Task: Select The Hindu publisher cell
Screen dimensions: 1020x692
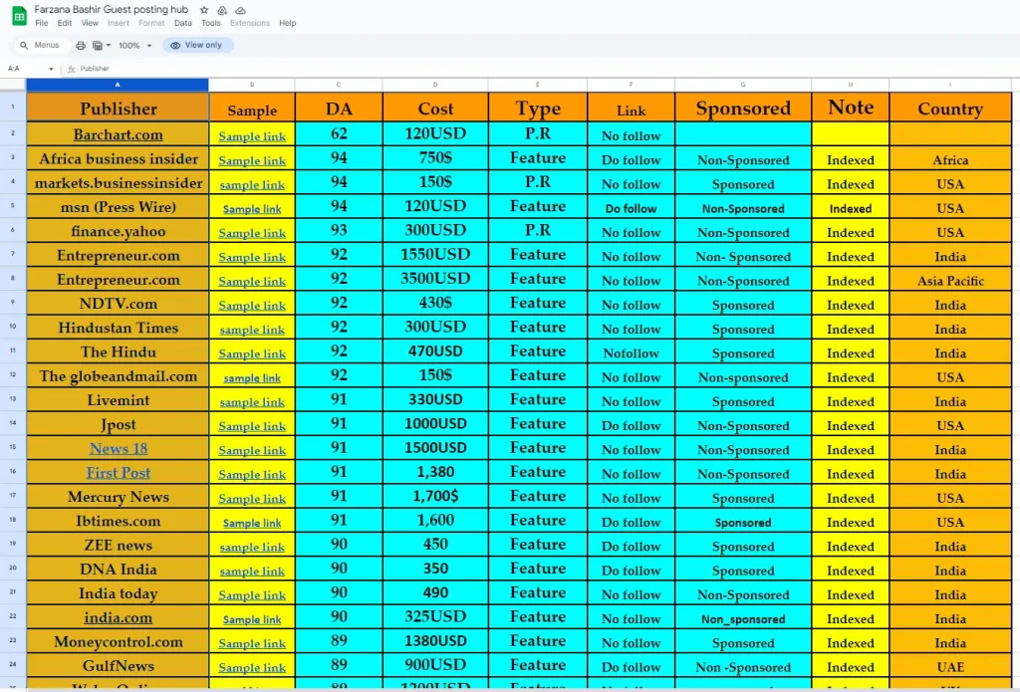Action: [x=118, y=351]
